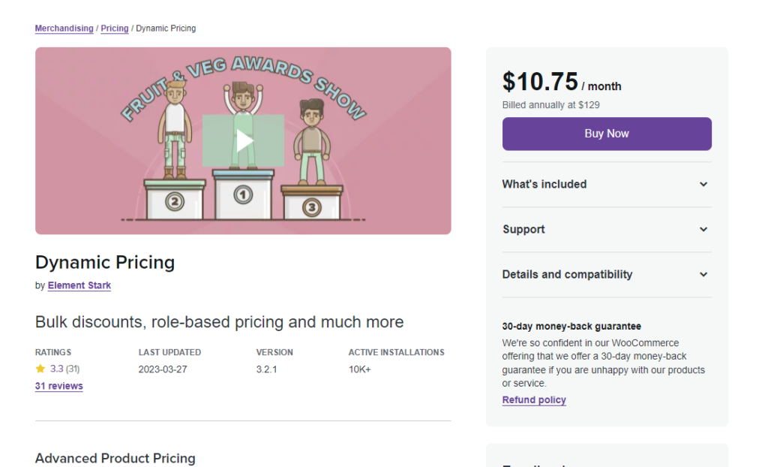This screenshot has height=467, width=768.
Task: Click the 10K+ active installations value
Action: click(359, 369)
